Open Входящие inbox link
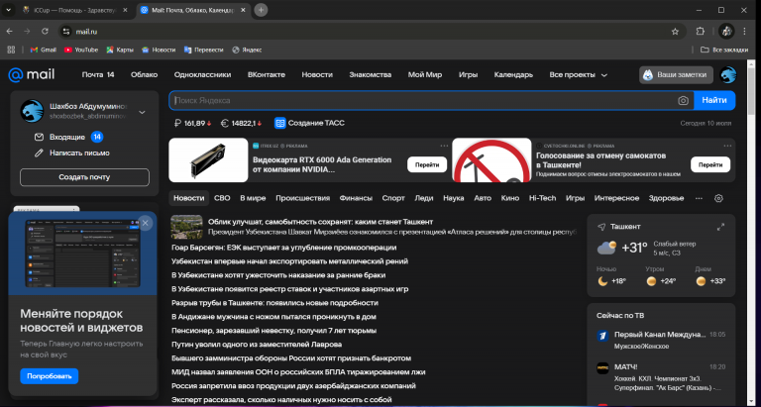The height and width of the screenshot is (407, 761). (x=69, y=138)
